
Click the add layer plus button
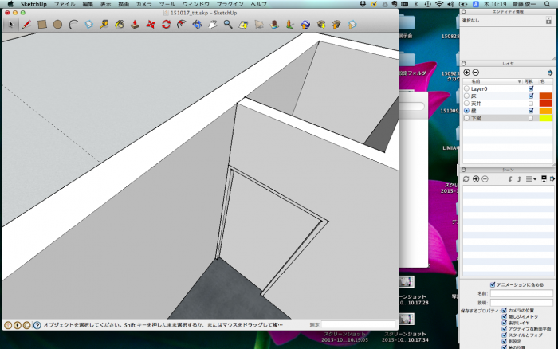tap(467, 73)
